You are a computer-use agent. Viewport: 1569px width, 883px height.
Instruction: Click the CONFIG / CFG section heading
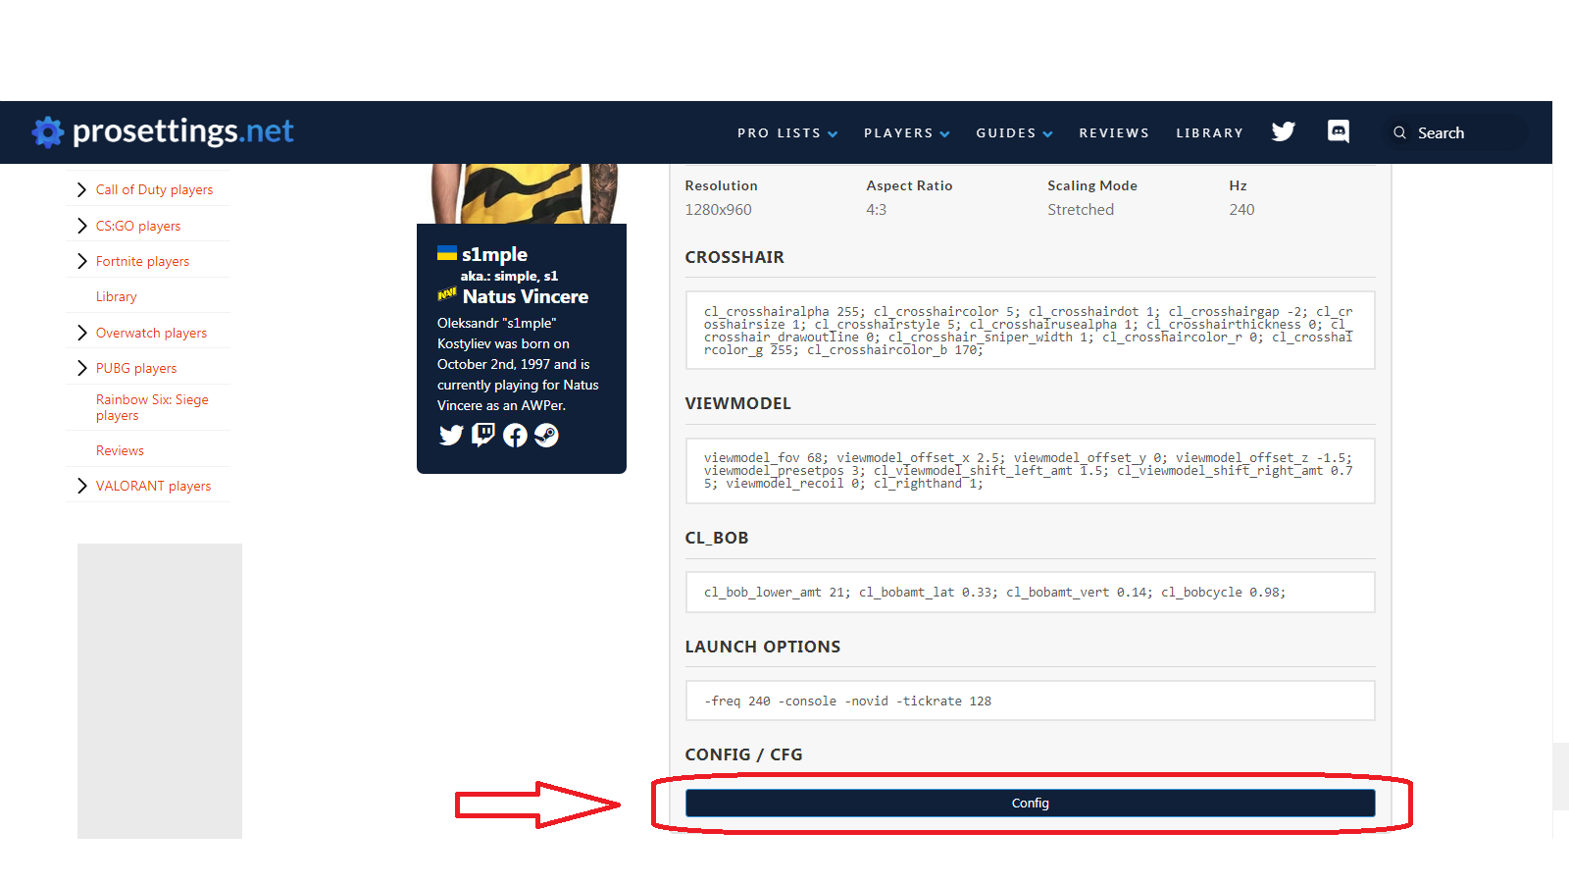743,754
